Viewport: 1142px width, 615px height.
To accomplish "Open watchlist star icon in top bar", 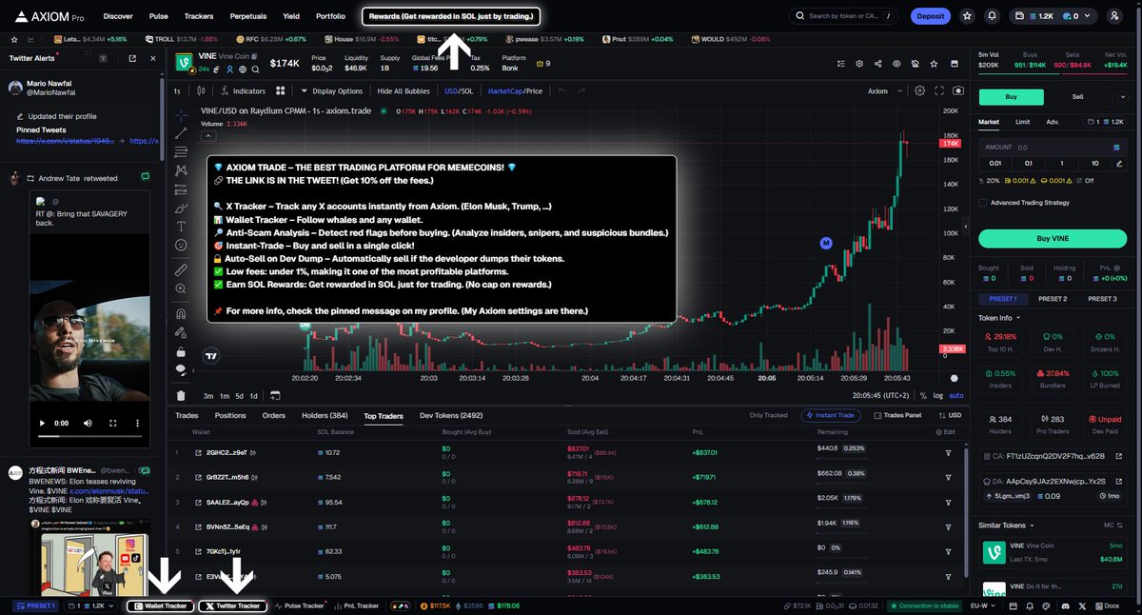I will [967, 16].
